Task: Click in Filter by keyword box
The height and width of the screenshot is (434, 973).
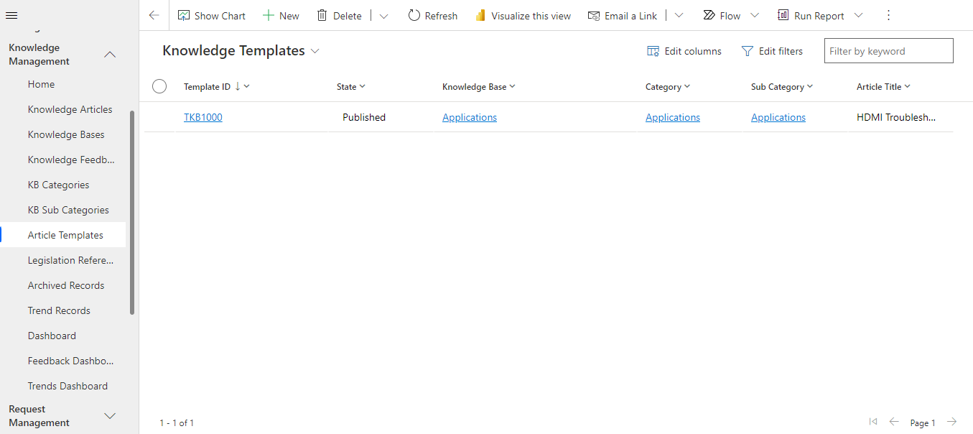Action: 888,51
